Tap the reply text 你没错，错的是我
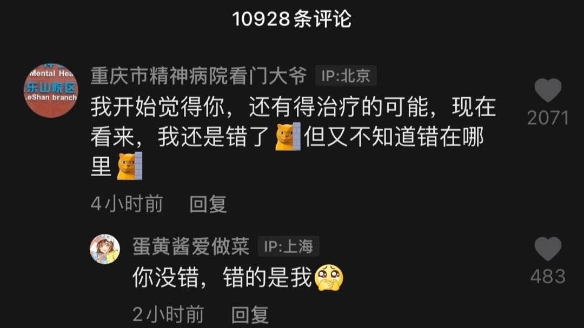584x328 pixels. (x=222, y=278)
